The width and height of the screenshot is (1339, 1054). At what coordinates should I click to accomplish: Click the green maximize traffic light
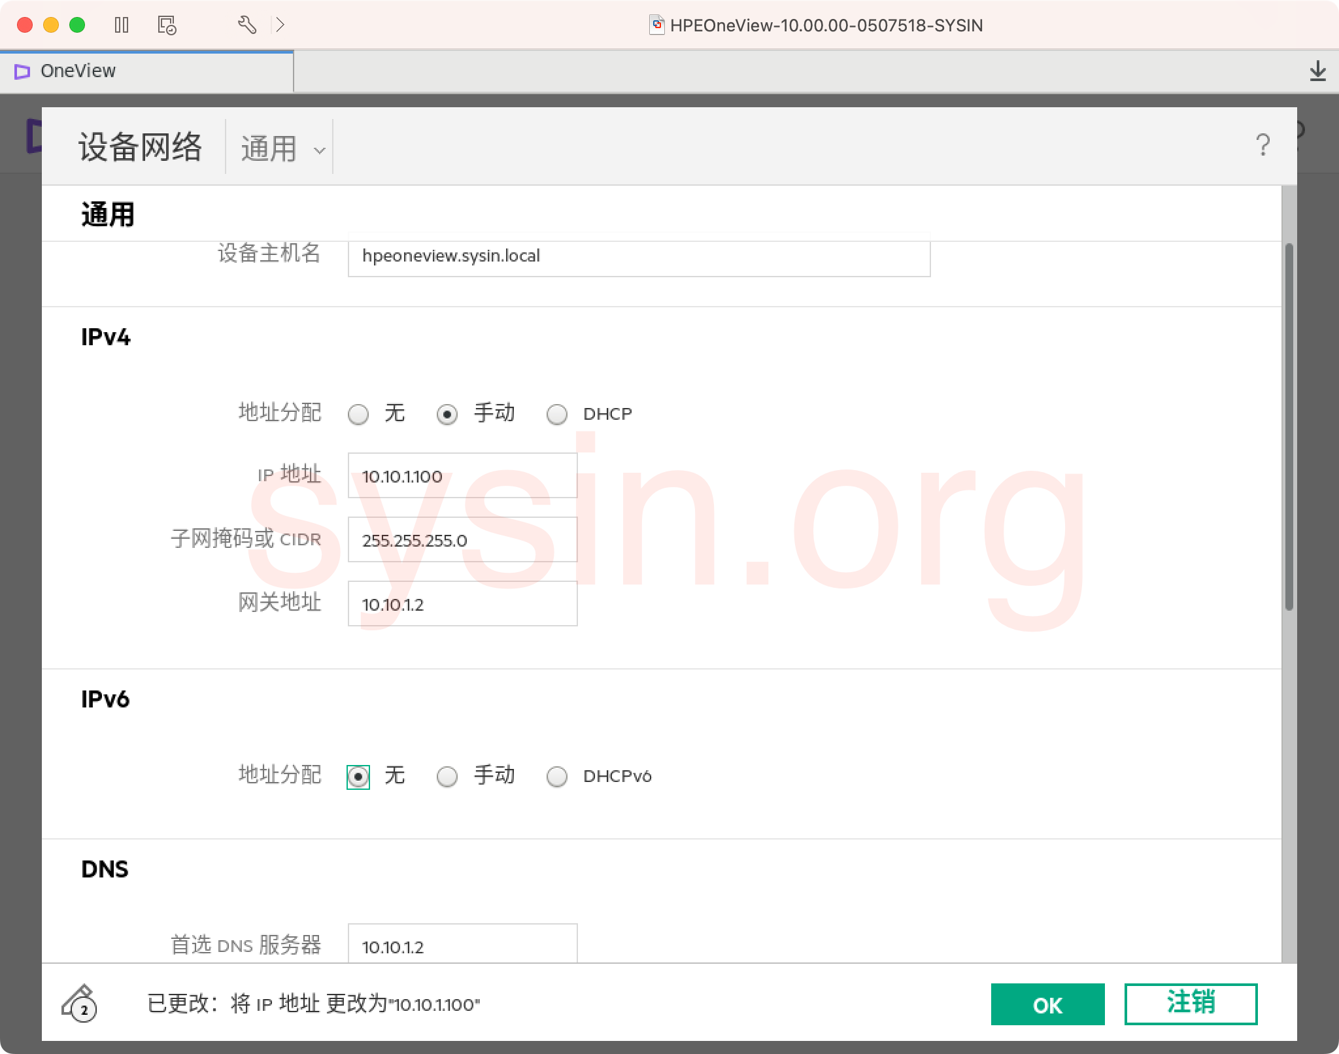76,25
